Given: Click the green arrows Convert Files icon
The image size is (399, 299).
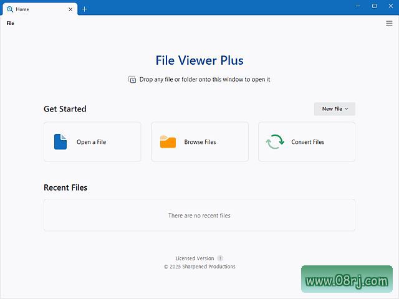Looking at the screenshot, I should 275,142.
